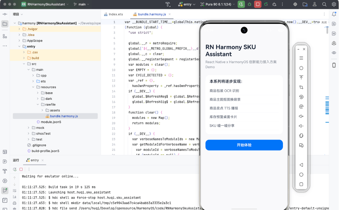Click the stop icon in Run panel
Viewport: 340px width, 210px height.
tap(21, 169)
